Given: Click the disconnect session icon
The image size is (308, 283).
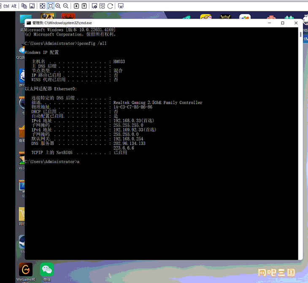Looking at the screenshot, I should click(x=121, y=6).
